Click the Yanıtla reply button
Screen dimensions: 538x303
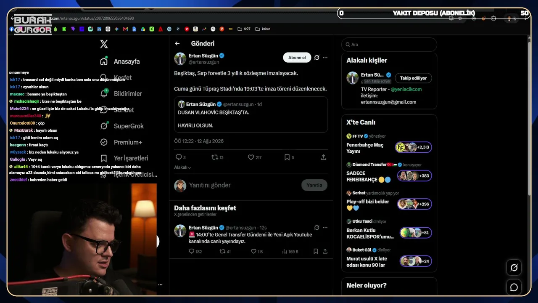coord(314,185)
